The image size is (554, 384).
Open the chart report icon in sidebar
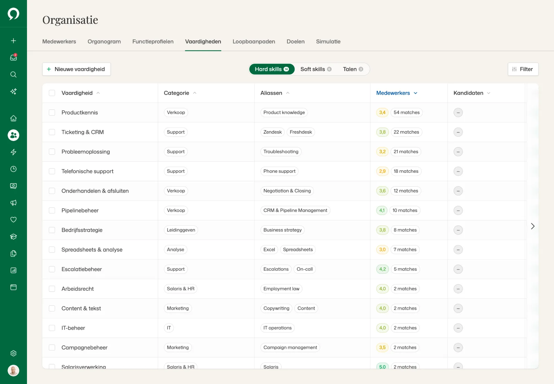tap(14, 271)
